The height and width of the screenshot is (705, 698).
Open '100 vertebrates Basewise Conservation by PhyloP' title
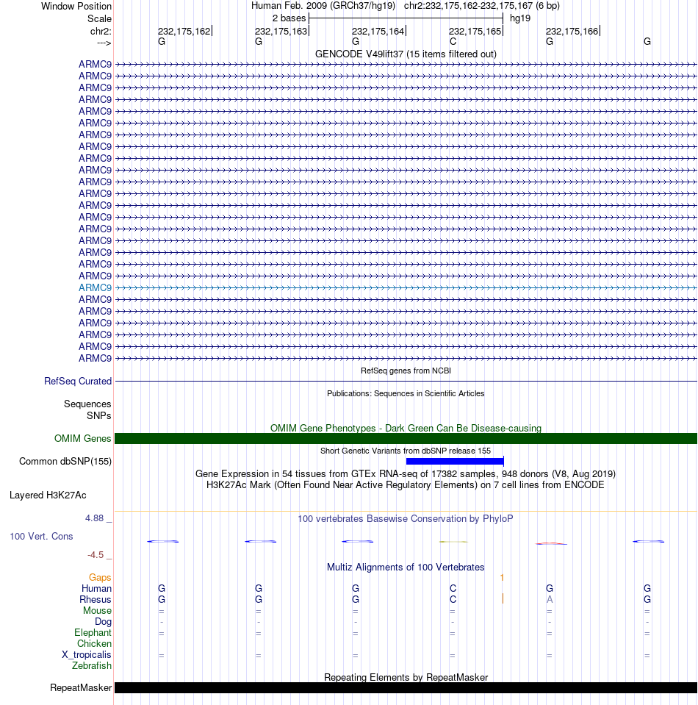pos(406,518)
